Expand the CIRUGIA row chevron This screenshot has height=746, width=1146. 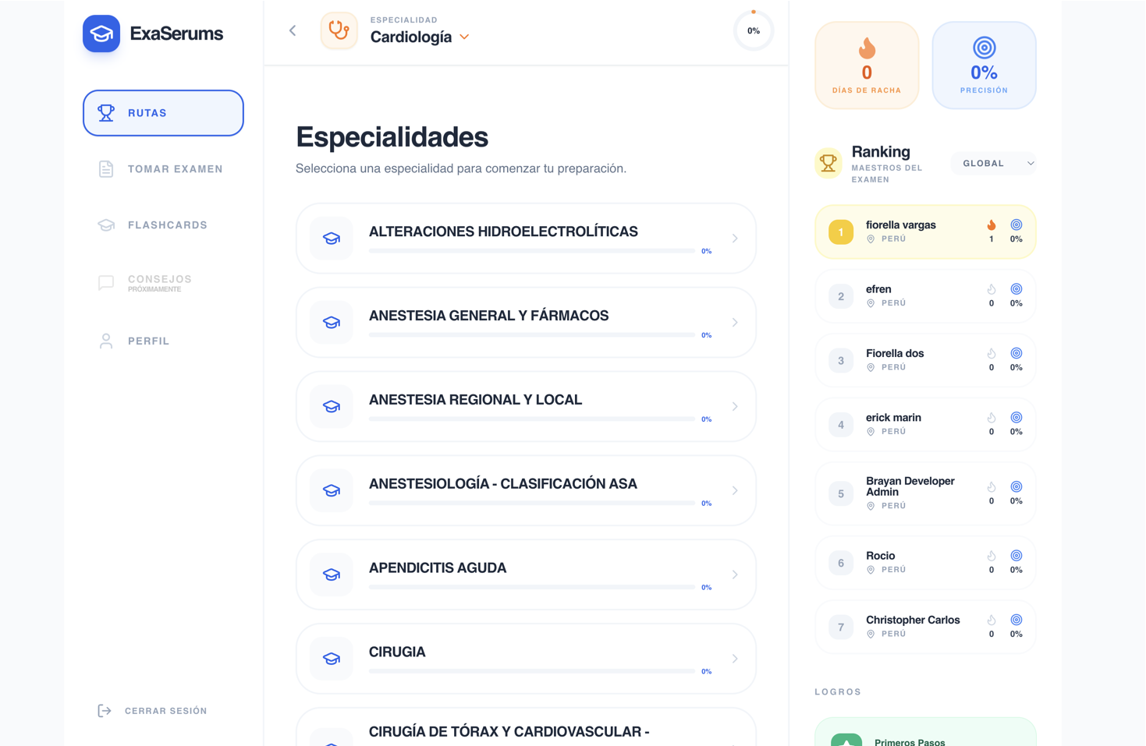coord(735,659)
